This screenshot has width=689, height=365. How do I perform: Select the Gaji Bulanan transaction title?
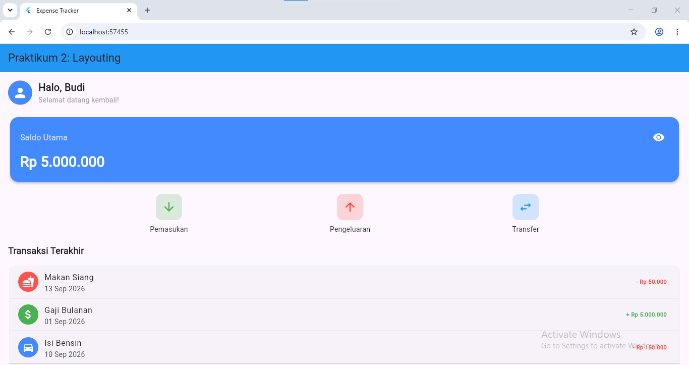(x=69, y=310)
